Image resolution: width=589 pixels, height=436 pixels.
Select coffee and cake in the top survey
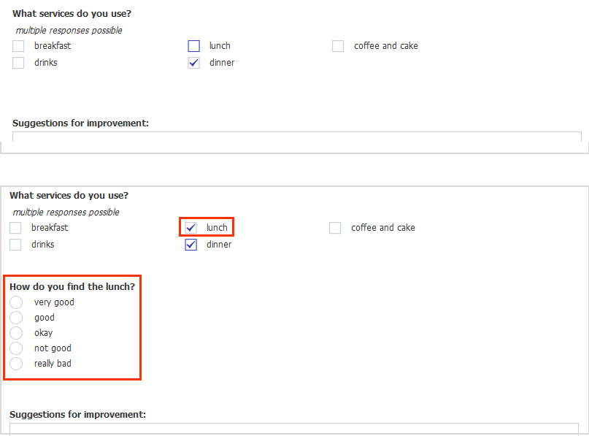(337, 45)
